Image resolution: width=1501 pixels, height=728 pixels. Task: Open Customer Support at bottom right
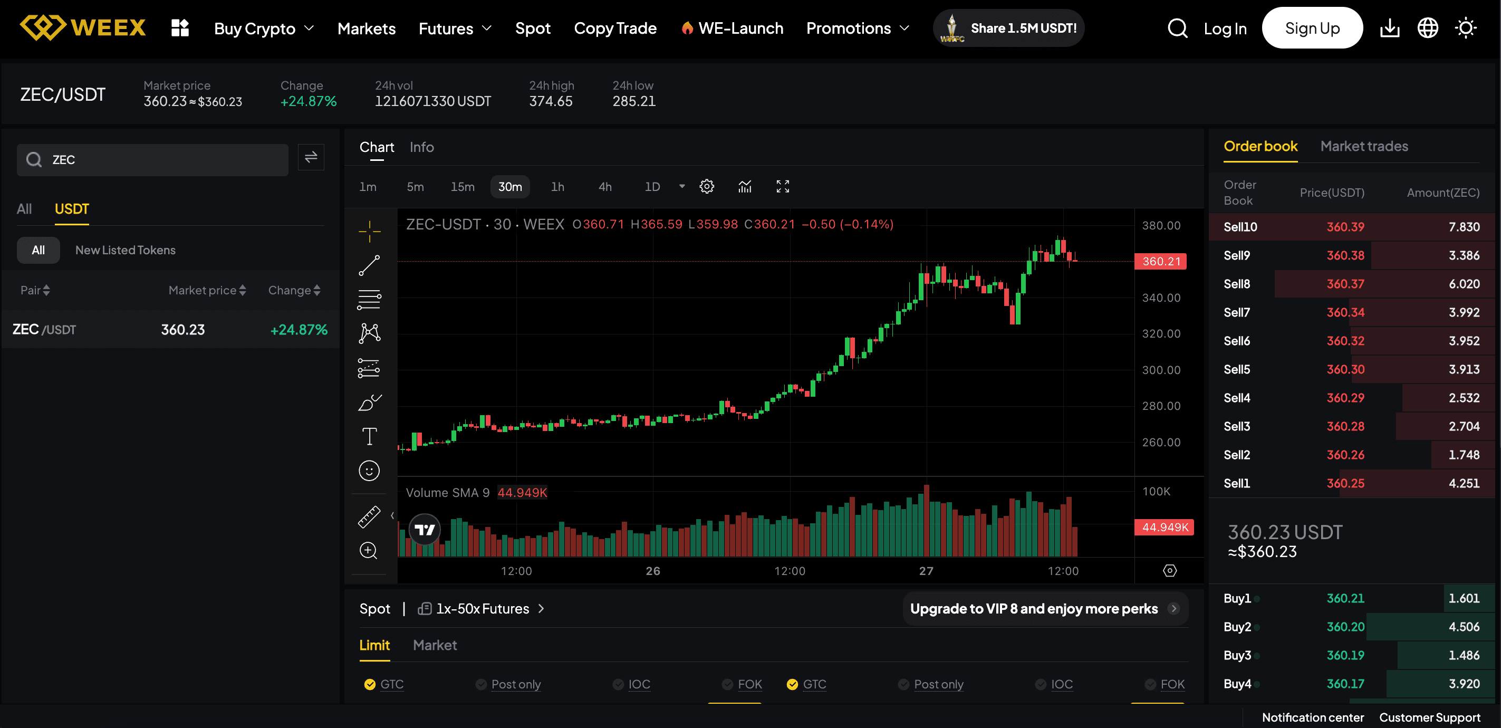(1430, 717)
